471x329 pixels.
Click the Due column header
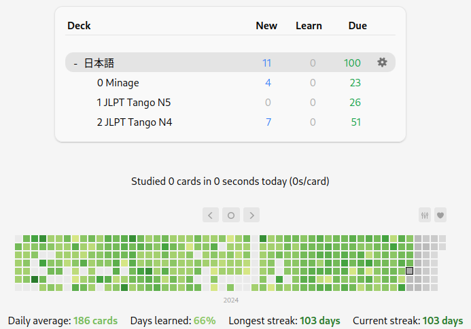point(357,26)
